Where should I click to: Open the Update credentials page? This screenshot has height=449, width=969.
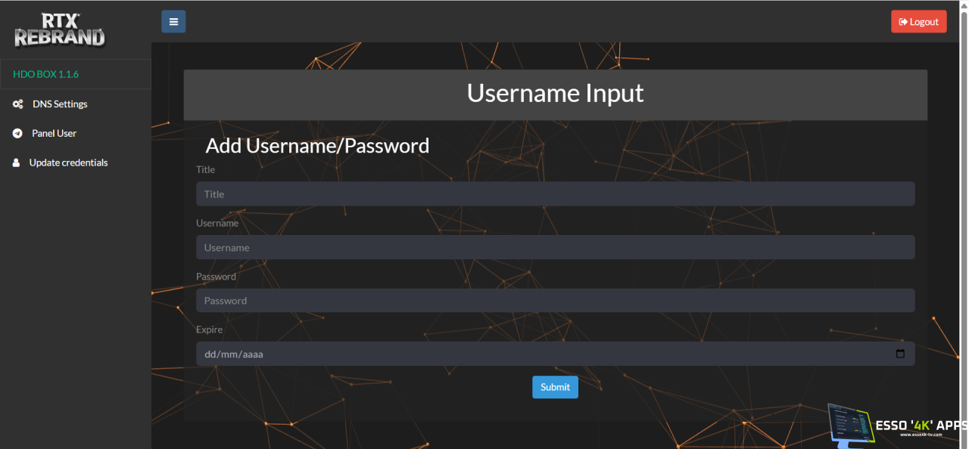point(68,163)
